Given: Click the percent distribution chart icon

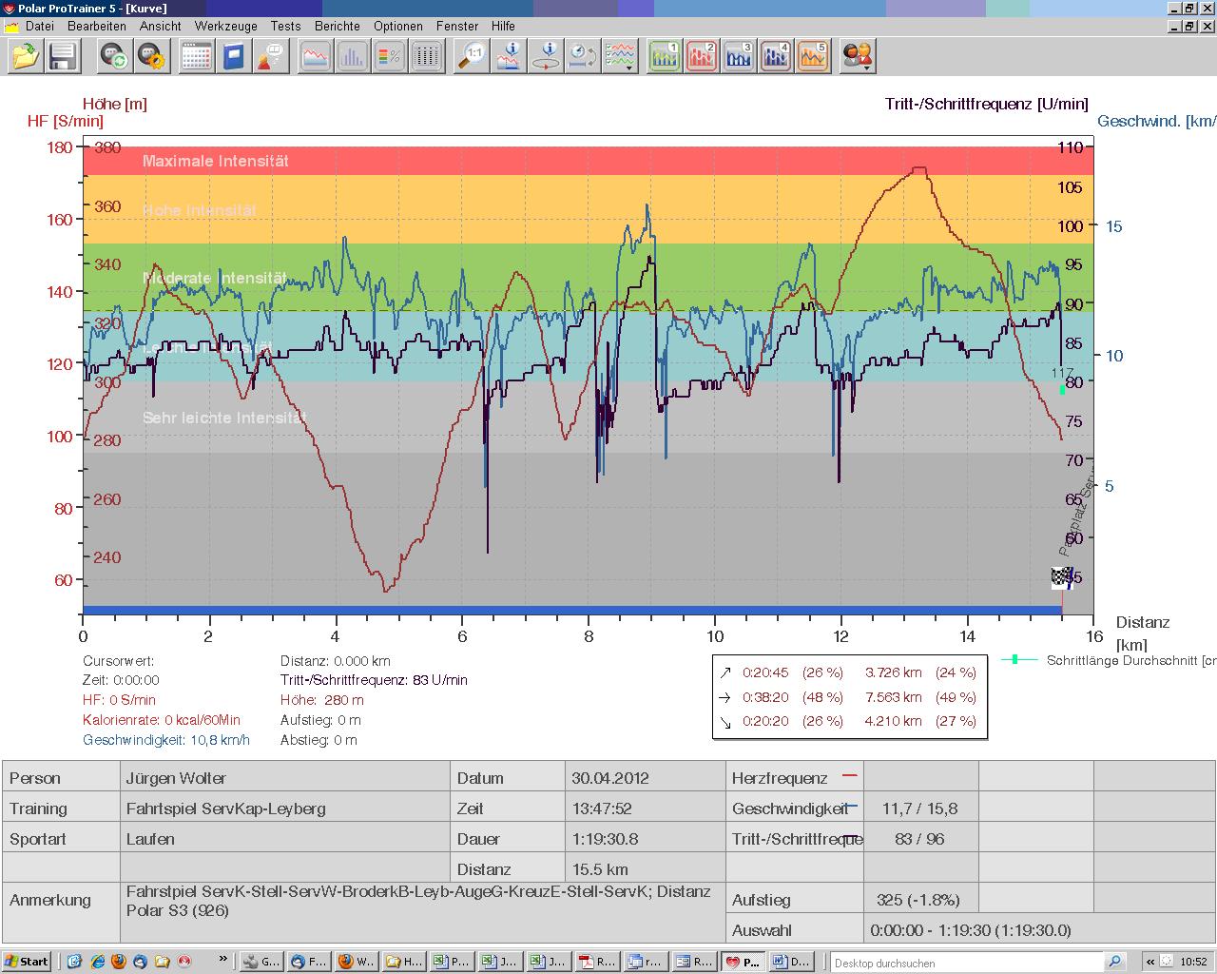Looking at the screenshot, I should pos(390,56).
